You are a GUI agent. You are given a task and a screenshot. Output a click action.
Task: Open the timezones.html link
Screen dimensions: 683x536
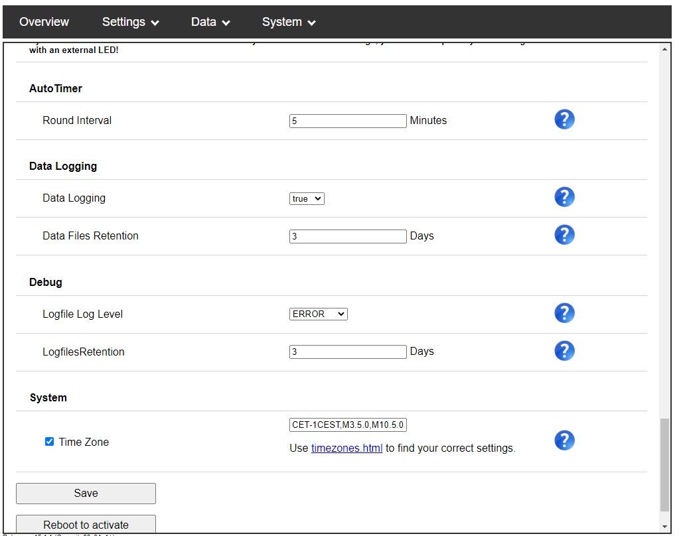346,448
